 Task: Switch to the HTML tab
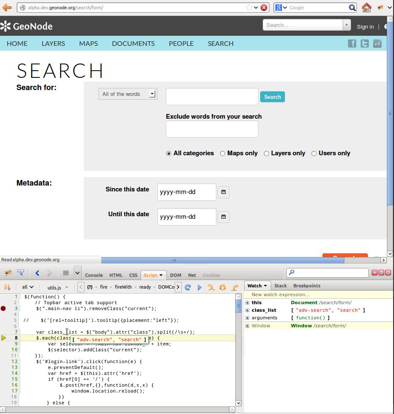click(116, 275)
